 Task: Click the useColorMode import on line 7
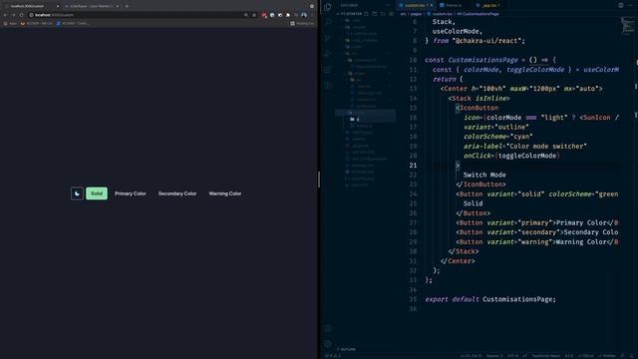click(x=457, y=31)
